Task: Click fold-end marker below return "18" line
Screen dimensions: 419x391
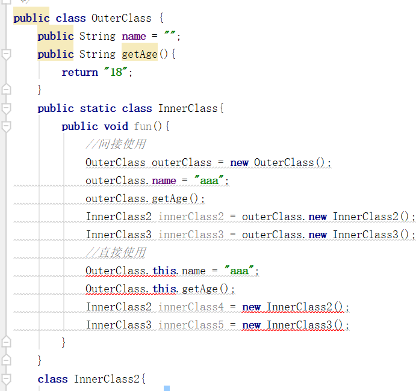Action: (6, 89)
